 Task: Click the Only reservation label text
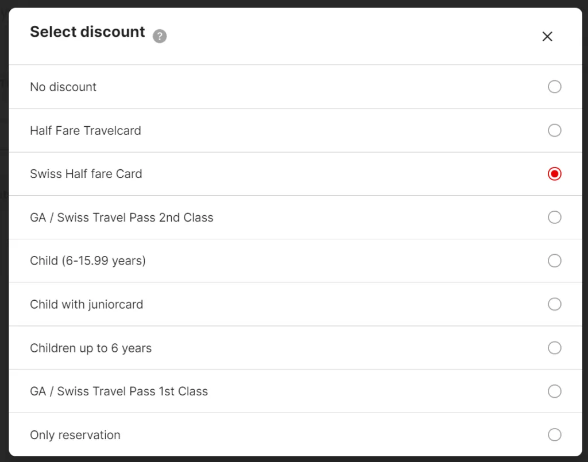pos(75,435)
